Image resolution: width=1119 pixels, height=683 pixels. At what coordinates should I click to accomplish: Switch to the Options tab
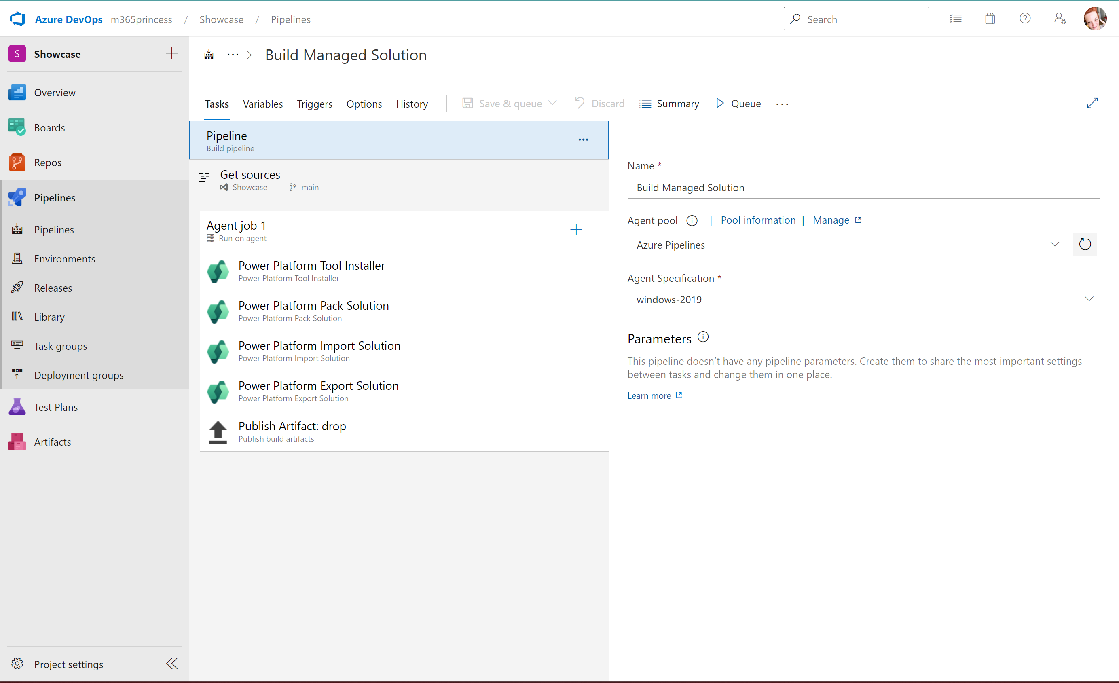[364, 104]
